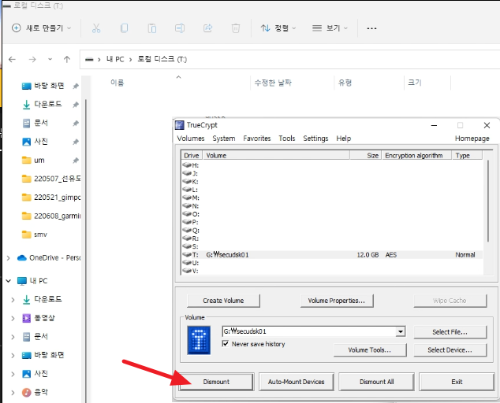Viewport: 500px width, 403px height.
Task: Expand 다운로드 under 내 PC
Action: [x=13, y=300]
